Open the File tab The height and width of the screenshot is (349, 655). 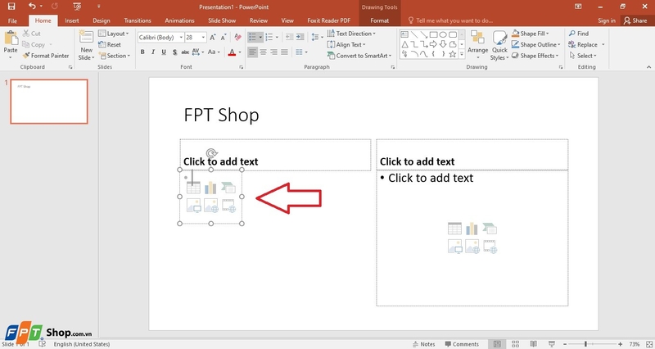(12, 20)
